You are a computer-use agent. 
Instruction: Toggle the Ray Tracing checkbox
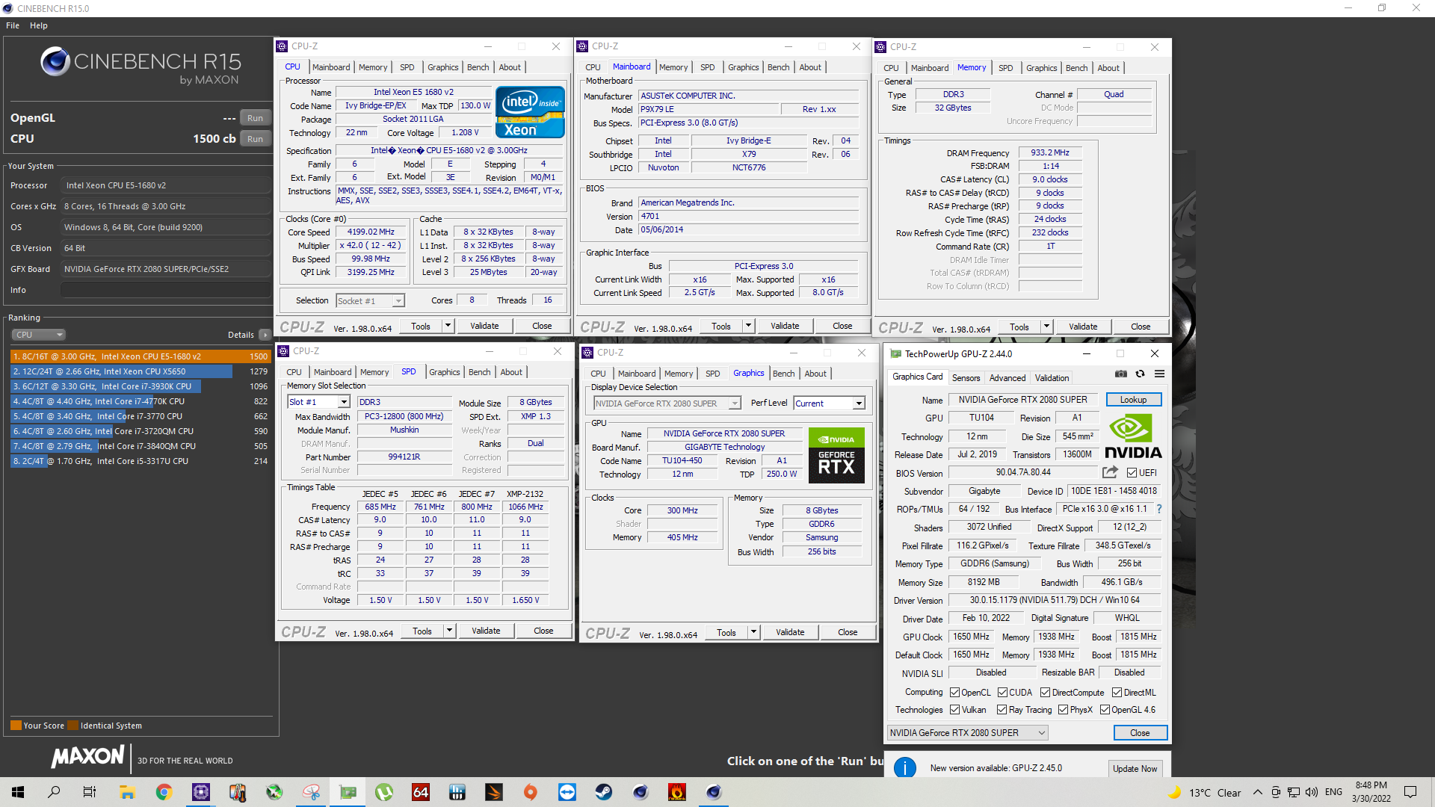(x=1002, y=710)
